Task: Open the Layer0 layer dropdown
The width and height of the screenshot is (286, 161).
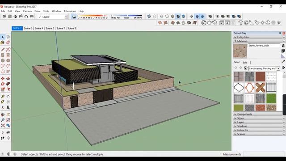Action: click(66, 17)
